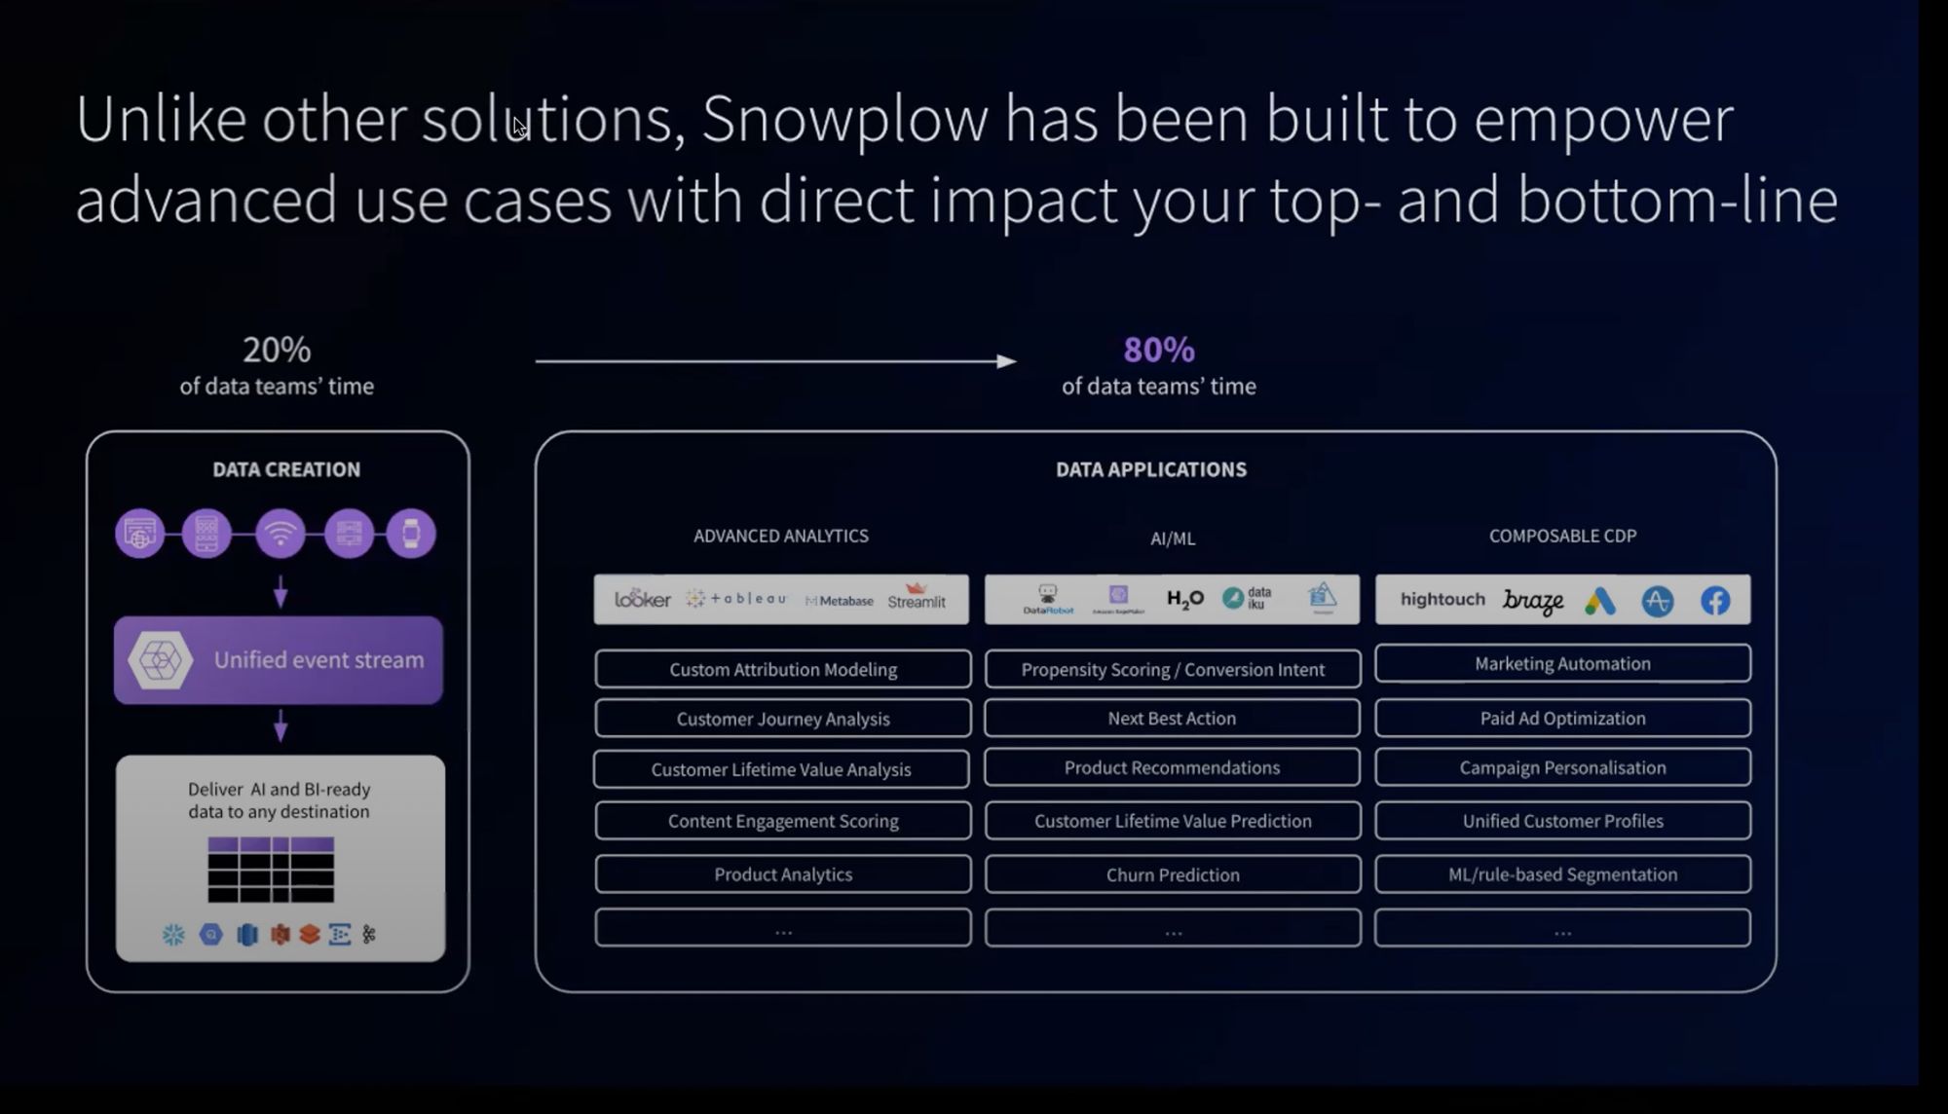Image resolution: width=1948 pixels, height=1114 pixels.
Task: Expand Advanced Analytics more options
Action: coord(783,927)
